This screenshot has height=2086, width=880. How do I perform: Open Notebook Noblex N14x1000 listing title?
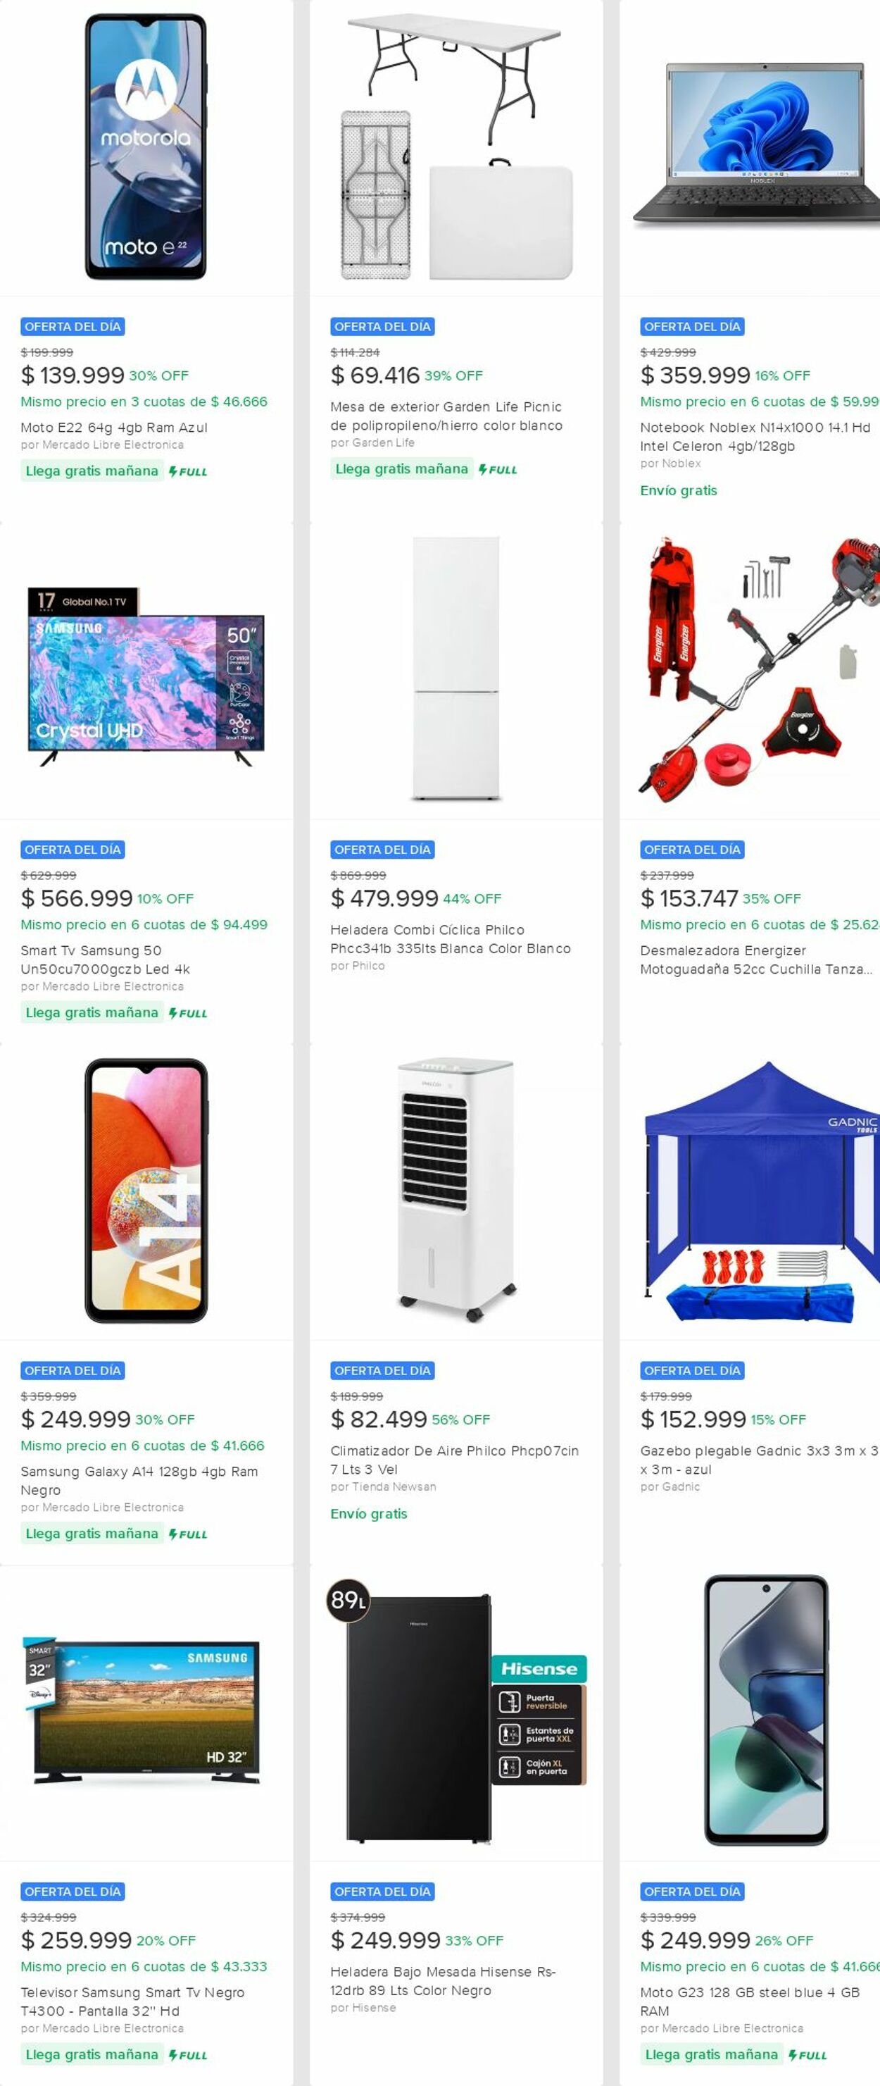click(755, 437)
